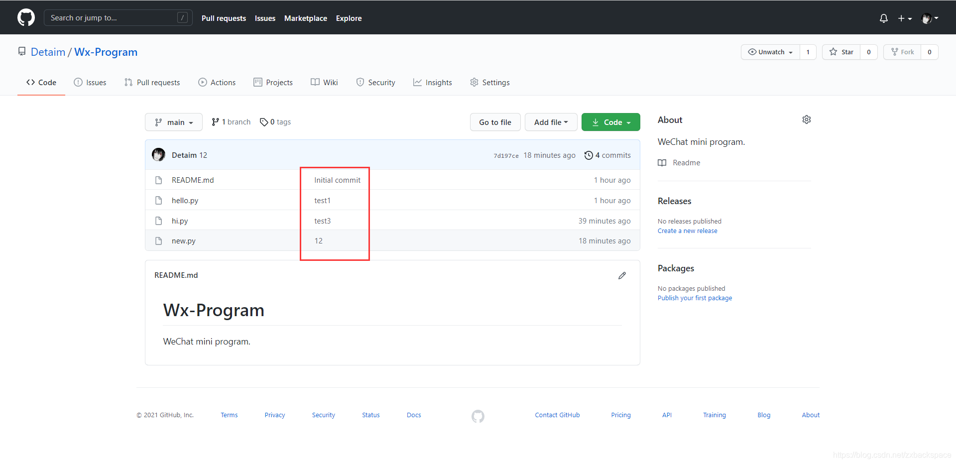This screenshot has height=464, width=956.
Task: View the 0 tags link
Action: point(275,122)
